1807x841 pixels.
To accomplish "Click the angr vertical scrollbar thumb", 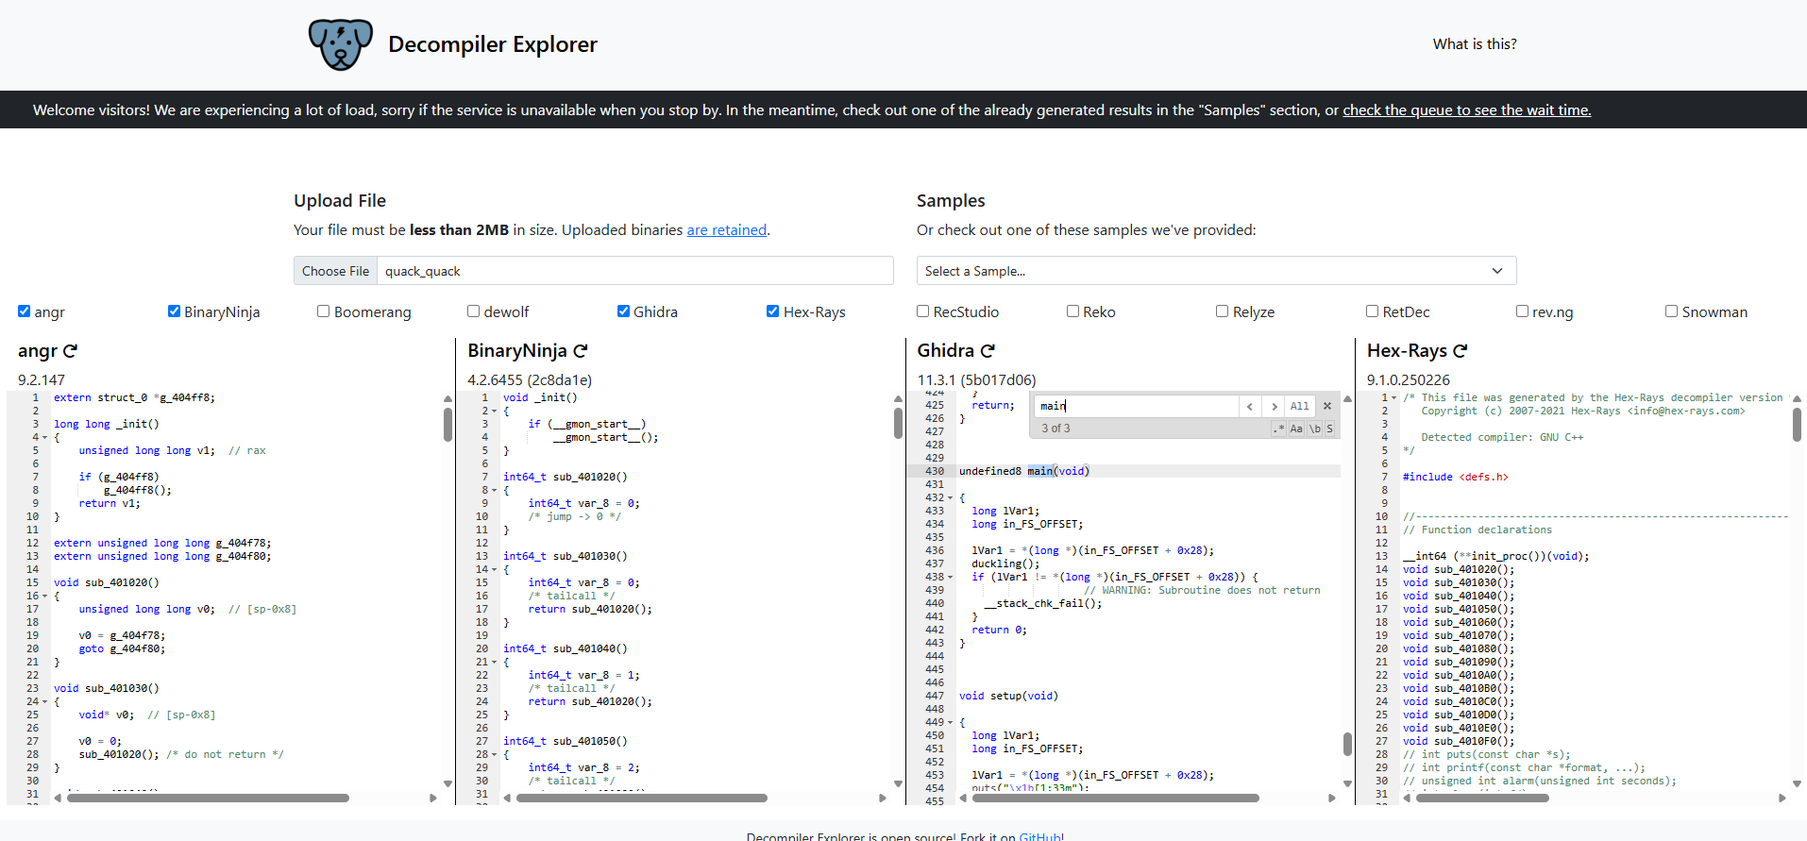I will [x=448, y=425].
